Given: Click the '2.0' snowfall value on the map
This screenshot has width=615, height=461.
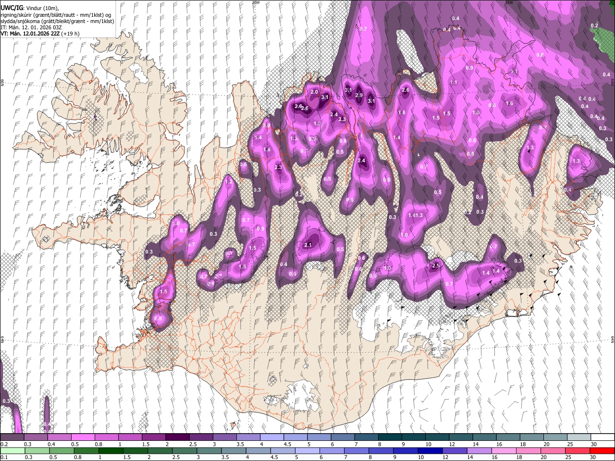Looking at the screenshot, I should point(315,92).
